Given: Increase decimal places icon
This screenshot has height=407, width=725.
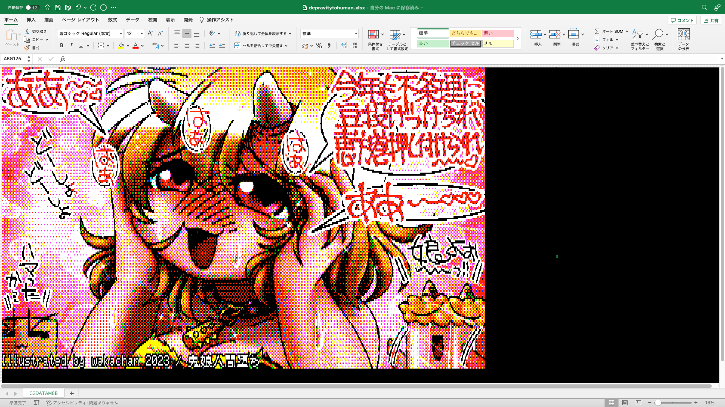Looking at the screenshot, I should 344,46.
